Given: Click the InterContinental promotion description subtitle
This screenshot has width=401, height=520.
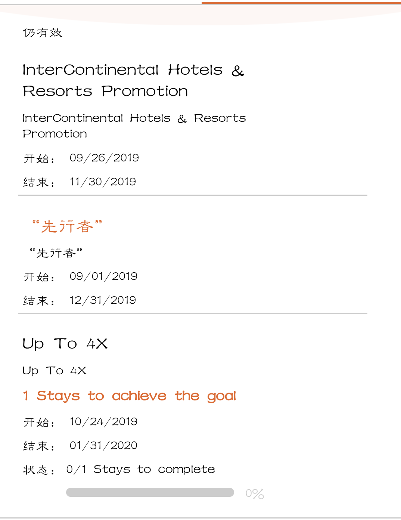Looking at the screenshot, I should [x=134, y=126].
